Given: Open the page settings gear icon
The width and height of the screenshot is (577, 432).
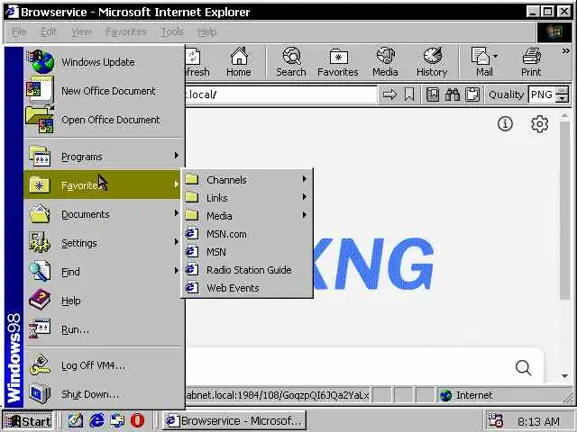Looking at the screenshot, I should [539, 124].
